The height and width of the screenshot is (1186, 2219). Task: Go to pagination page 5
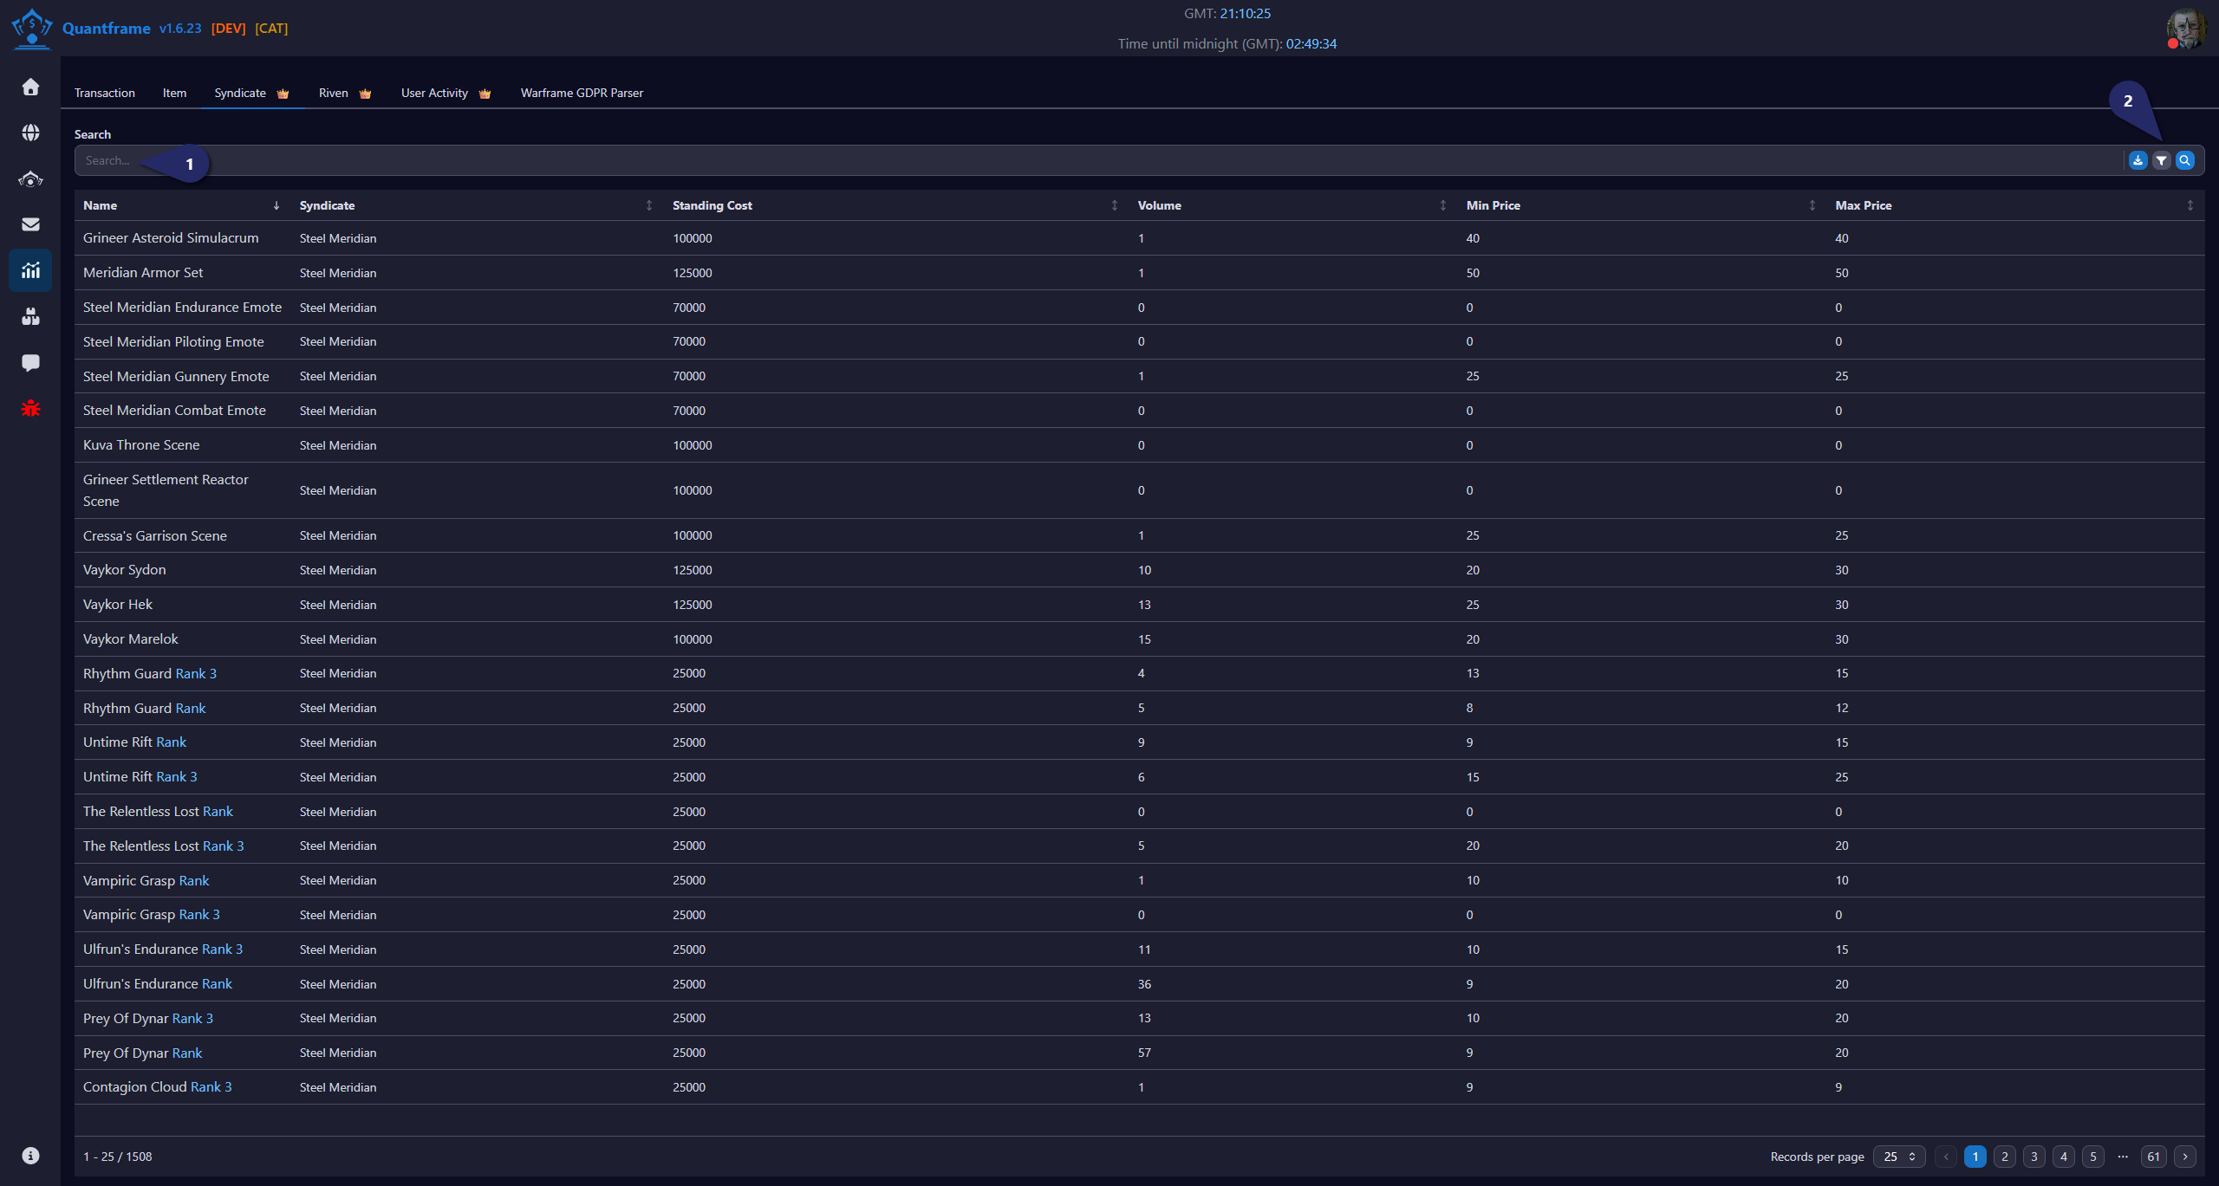pyautogui.click(x=2093, y=1157)
